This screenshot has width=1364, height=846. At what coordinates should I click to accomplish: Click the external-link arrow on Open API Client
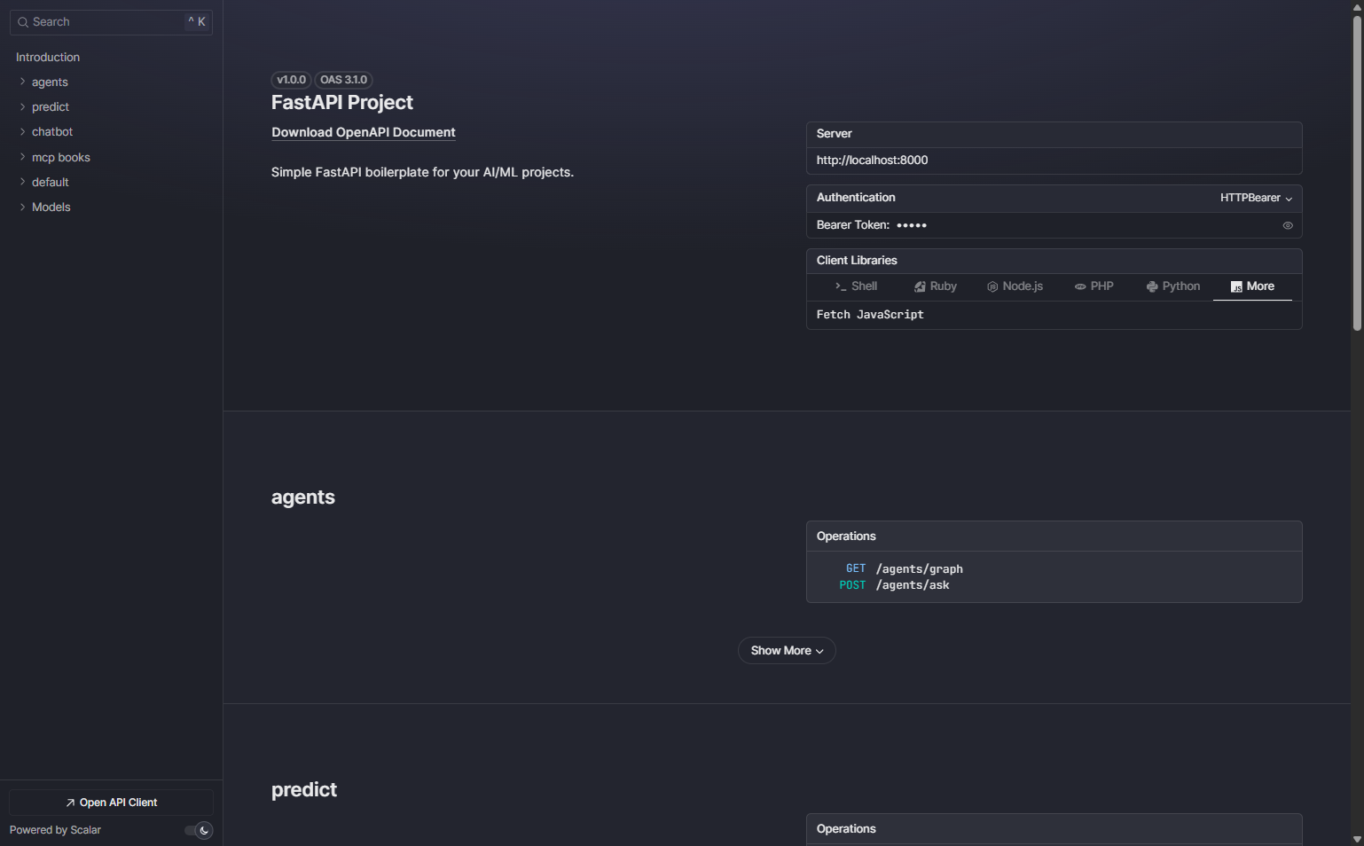69,802
